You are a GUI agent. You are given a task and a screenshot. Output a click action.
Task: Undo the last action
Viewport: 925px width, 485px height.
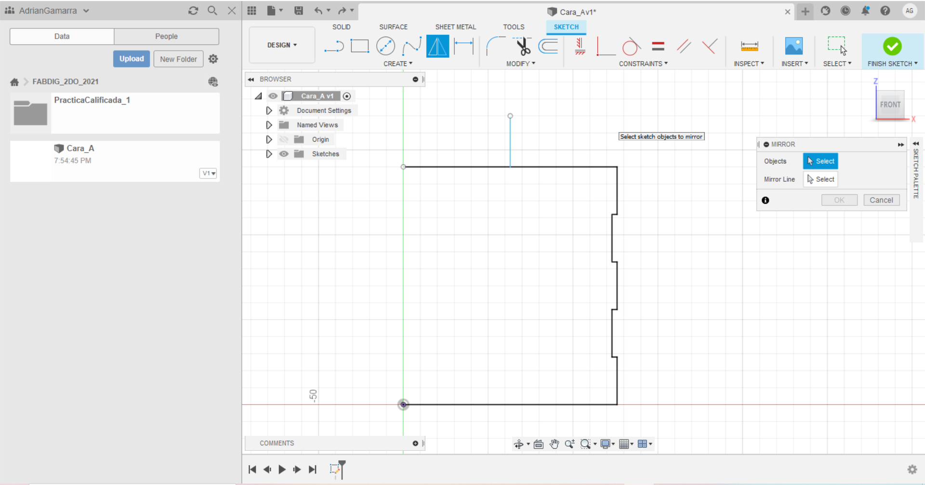pos(318,11)
